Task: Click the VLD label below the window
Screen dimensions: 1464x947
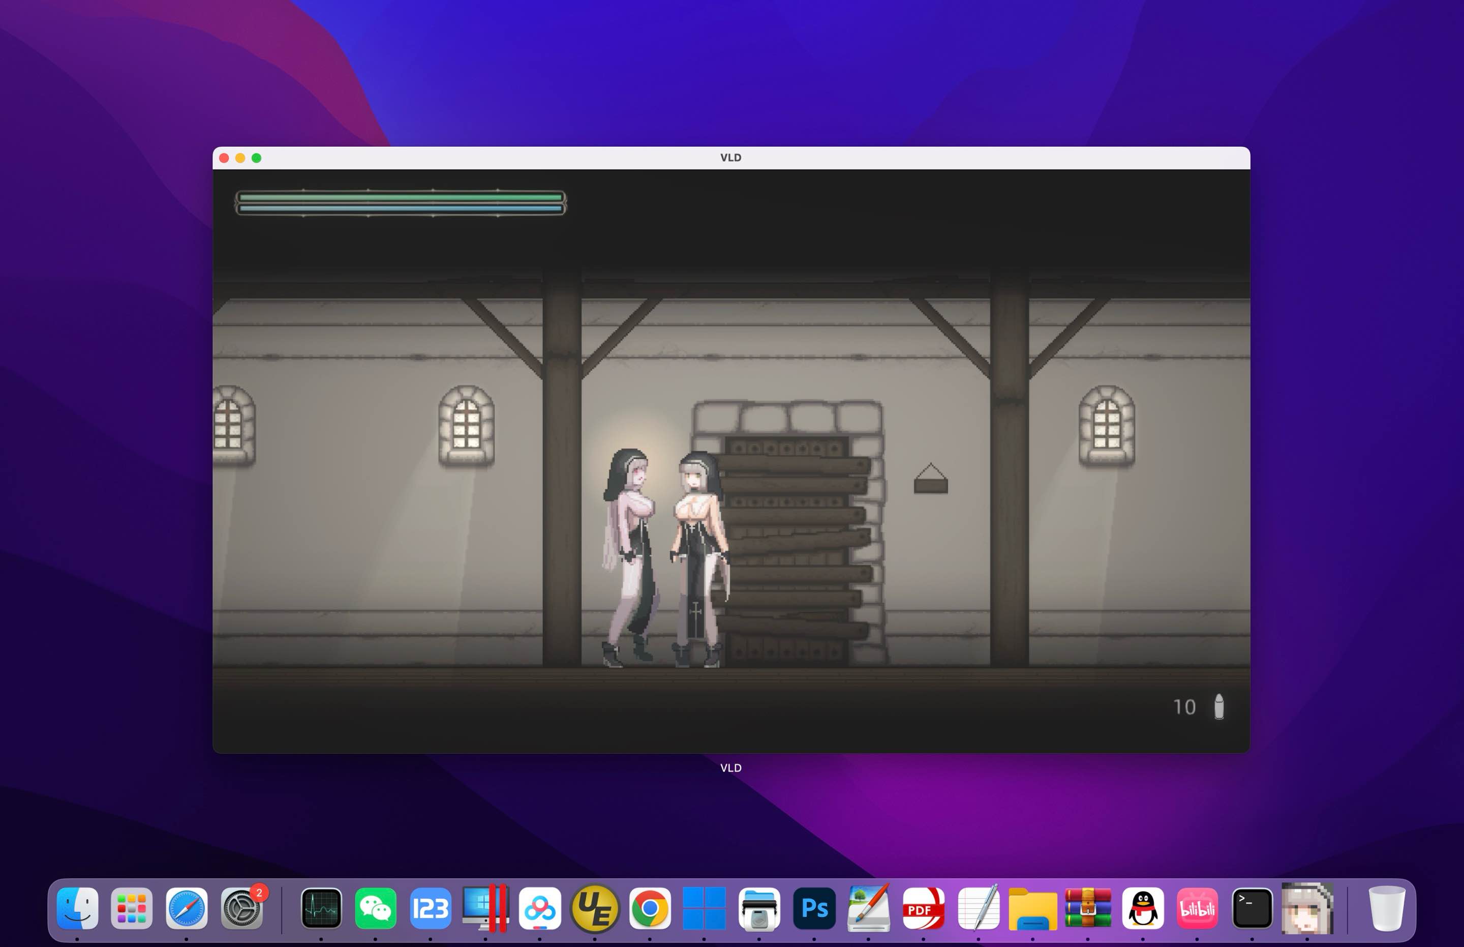Action: 731,768
